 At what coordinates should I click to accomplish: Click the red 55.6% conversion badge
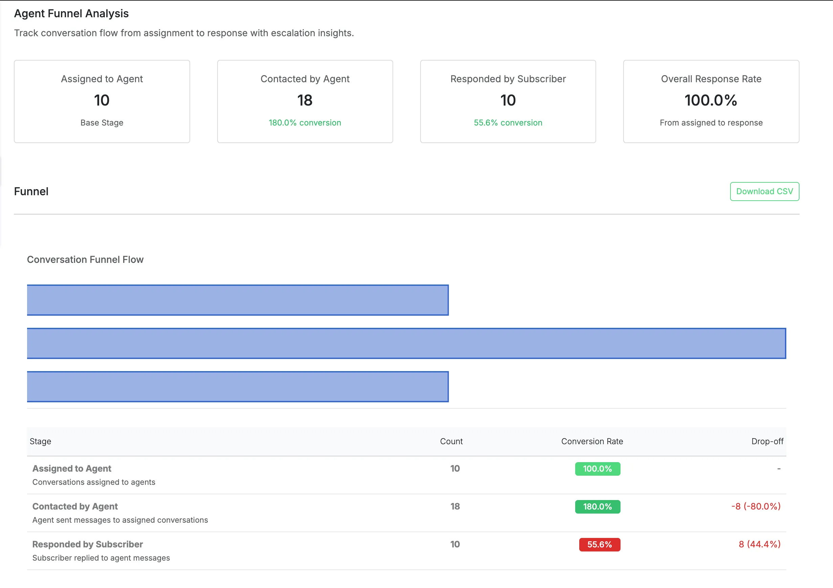pos(599,544)
